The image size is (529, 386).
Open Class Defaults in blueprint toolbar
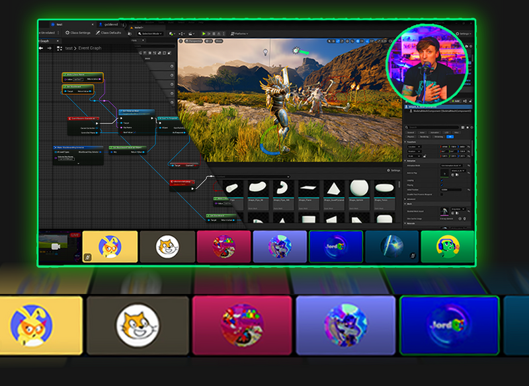tap(109, 32)
